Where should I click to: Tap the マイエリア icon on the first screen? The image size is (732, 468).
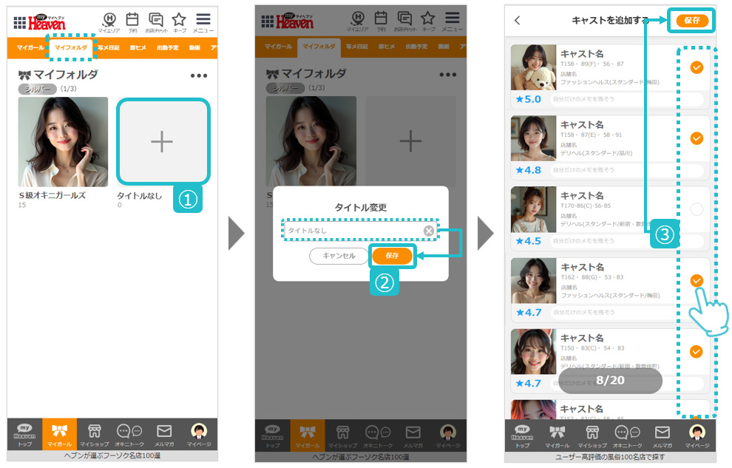(110, 21)
